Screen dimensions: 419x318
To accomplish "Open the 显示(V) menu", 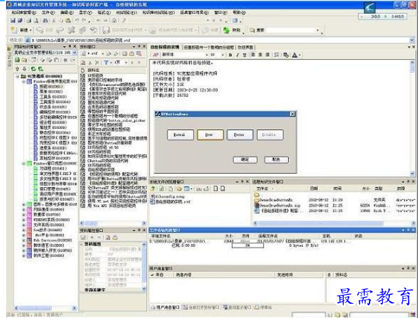I will pyautogui.click(x=85, y=13).
